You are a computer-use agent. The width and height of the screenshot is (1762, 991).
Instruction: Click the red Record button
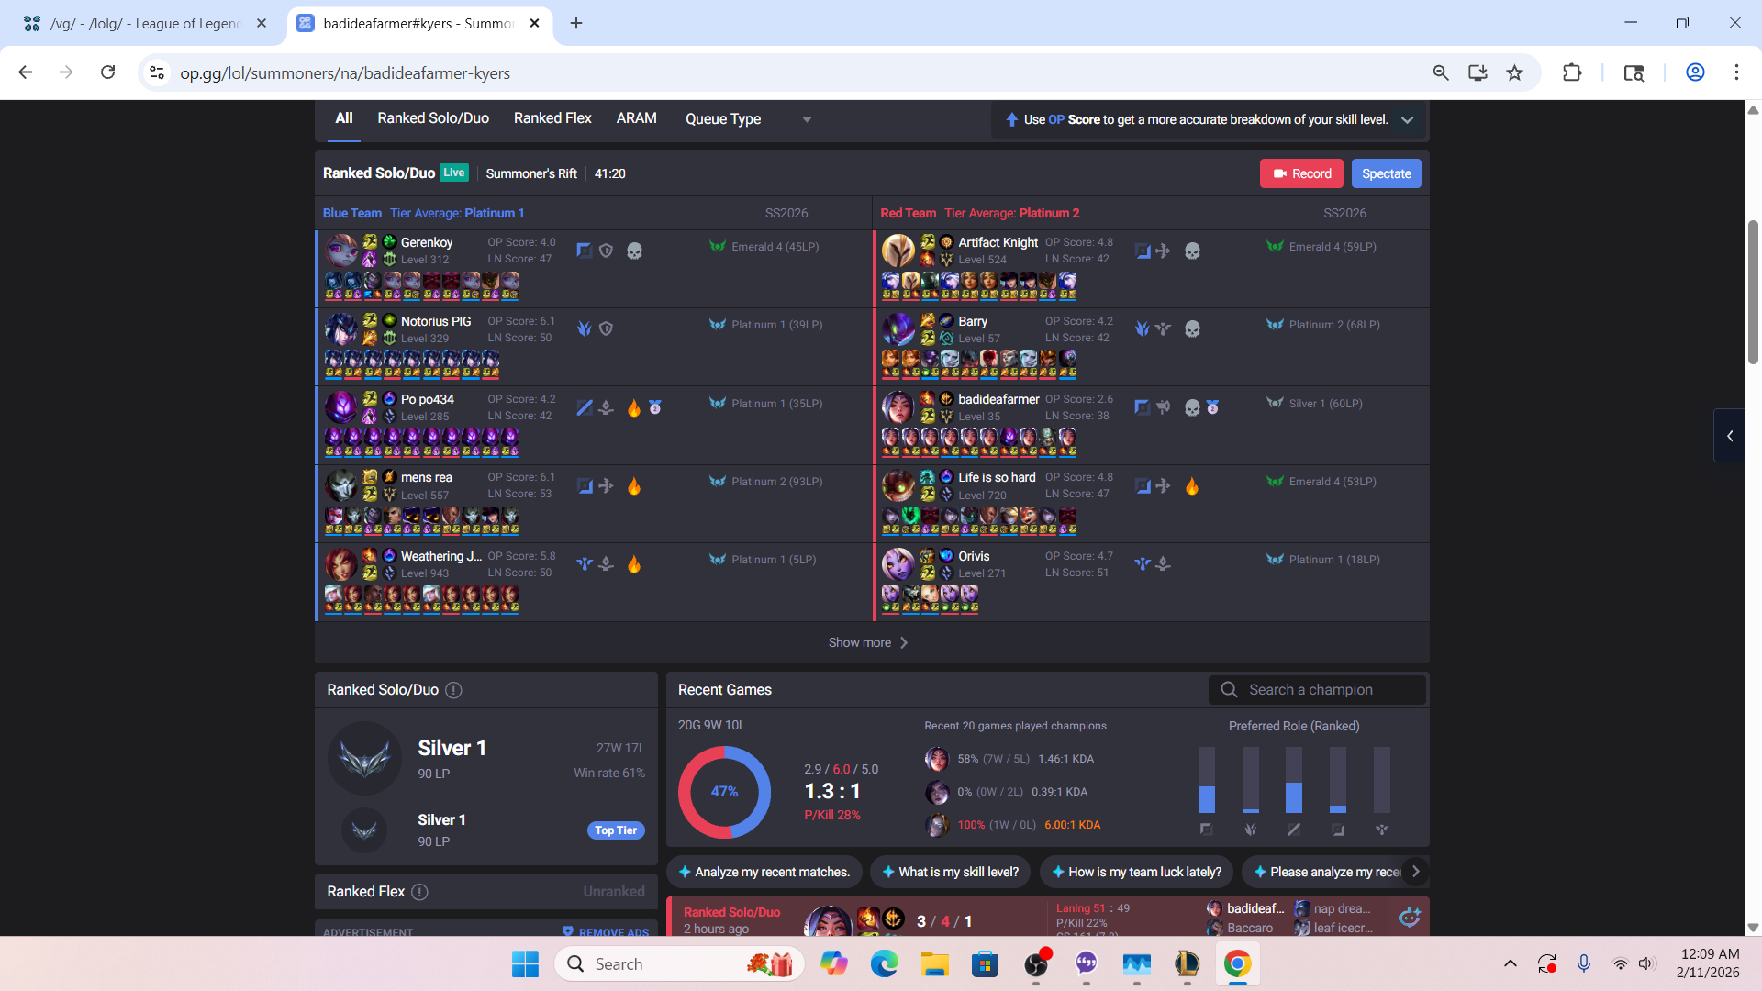pyautogui.click(x=1301, y=173)
